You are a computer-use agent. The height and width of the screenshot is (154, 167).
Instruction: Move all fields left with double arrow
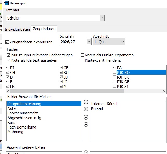[86, 124]
